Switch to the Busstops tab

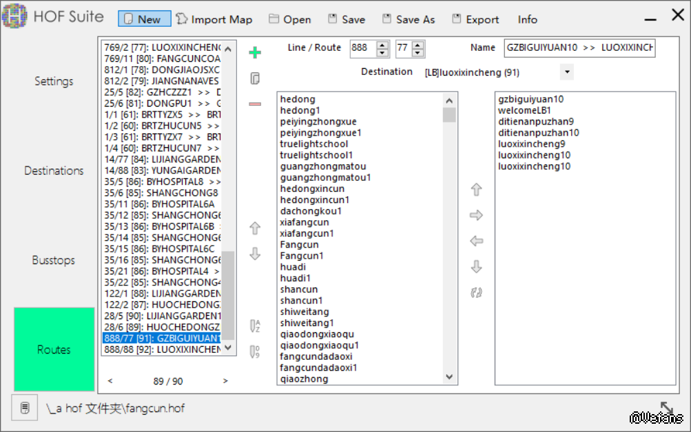(54, 260)
